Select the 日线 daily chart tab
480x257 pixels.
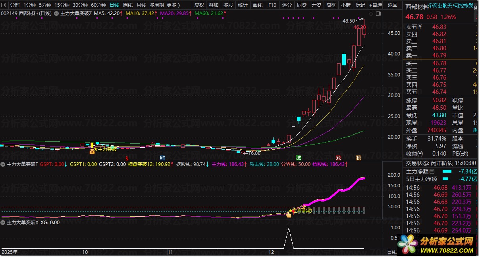[114, 5]
